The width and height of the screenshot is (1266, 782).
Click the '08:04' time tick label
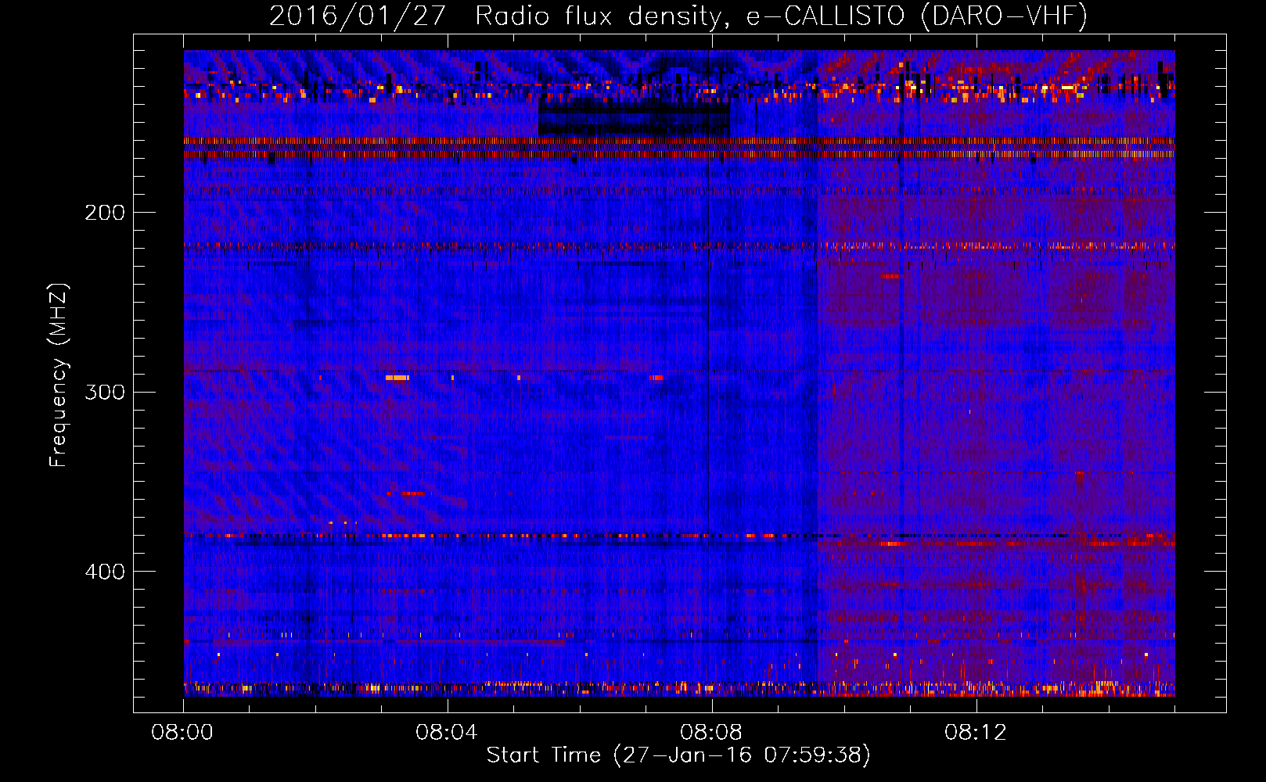tap(446, 733)
